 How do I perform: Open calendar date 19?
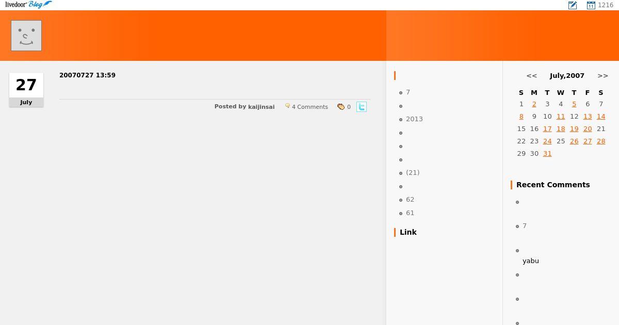(574, 129)
